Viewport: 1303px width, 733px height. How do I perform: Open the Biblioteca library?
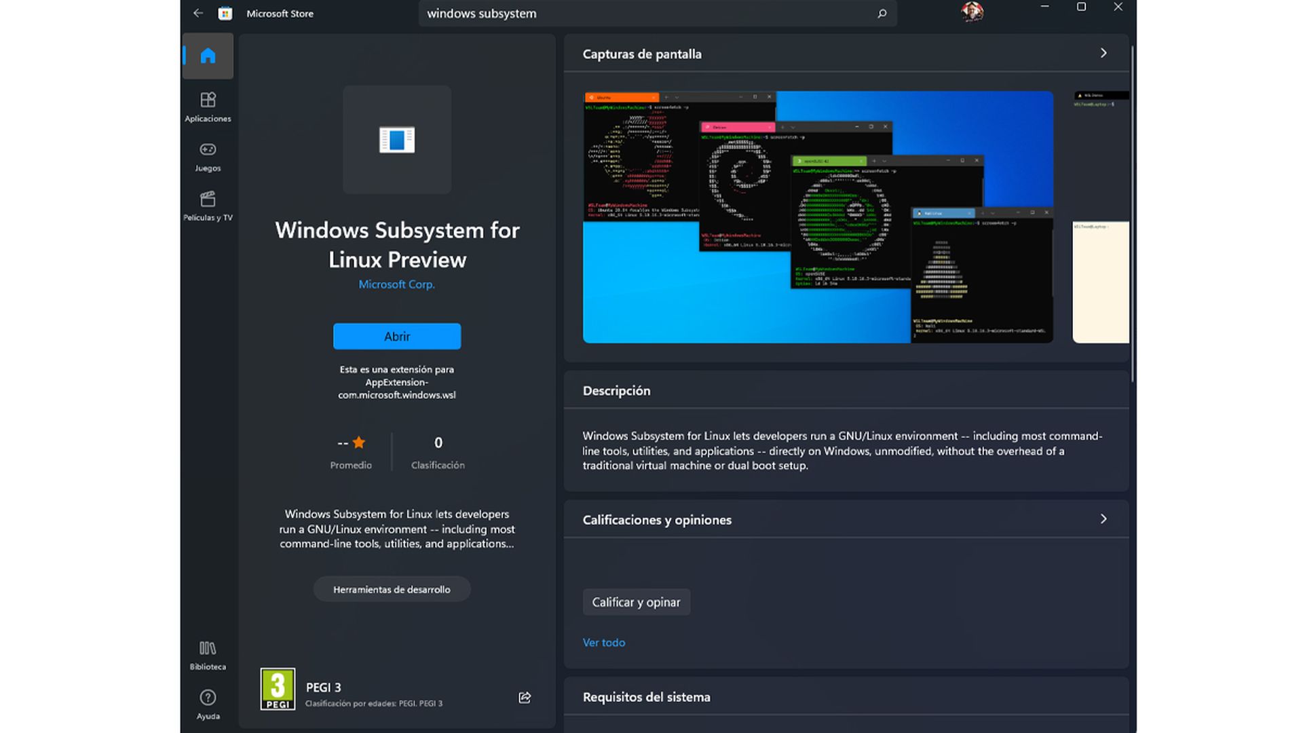(208, 656)
